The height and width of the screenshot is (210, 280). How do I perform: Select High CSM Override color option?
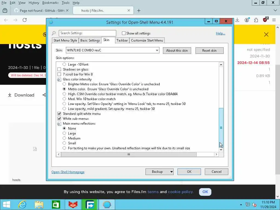point(64,94)
